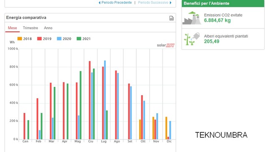Viewport: 265px width, 152px height.
Task: Click the 1000 k axis label
Action: (x=13, y=48)
